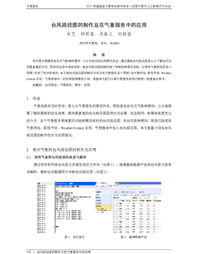
Task: Tick the checkbox in the first table row
Action: coord(117,204)
